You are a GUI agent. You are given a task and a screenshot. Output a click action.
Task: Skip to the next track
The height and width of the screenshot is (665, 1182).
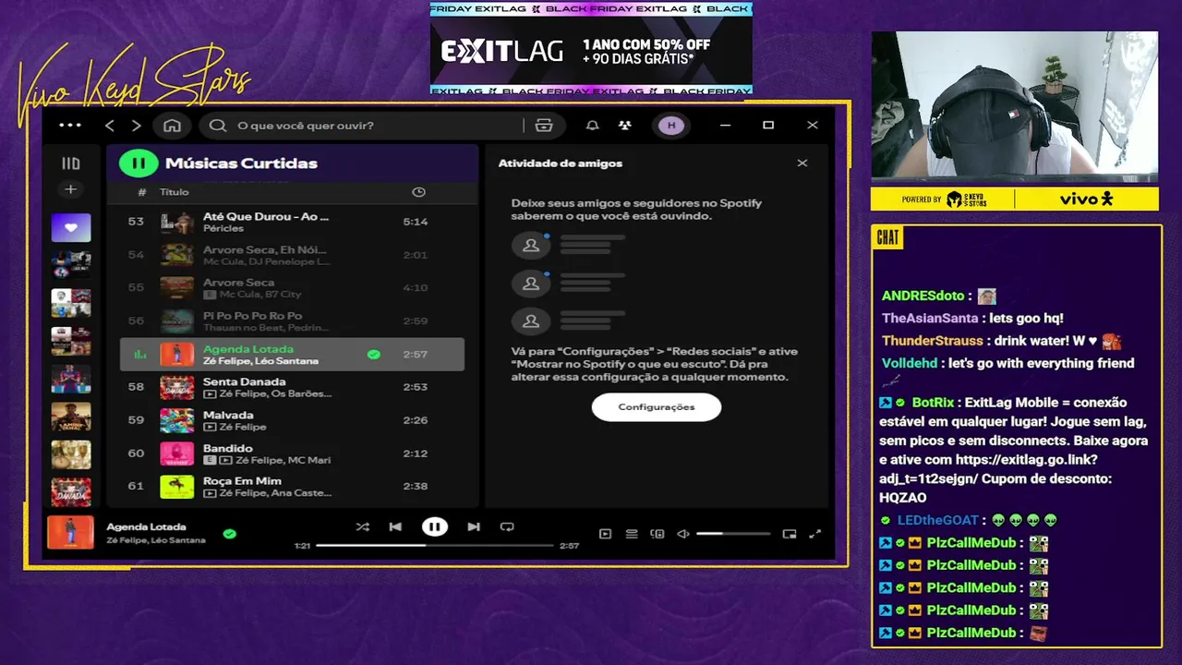pos(474,526)
